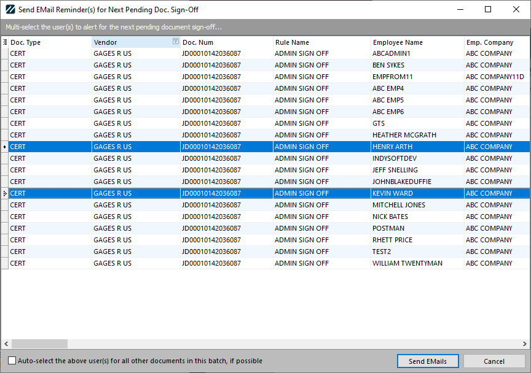Image resolution: width=531 pixels, height=373 pixels.
Task: Maximize the email reminder window
Action: pos(488,10)
